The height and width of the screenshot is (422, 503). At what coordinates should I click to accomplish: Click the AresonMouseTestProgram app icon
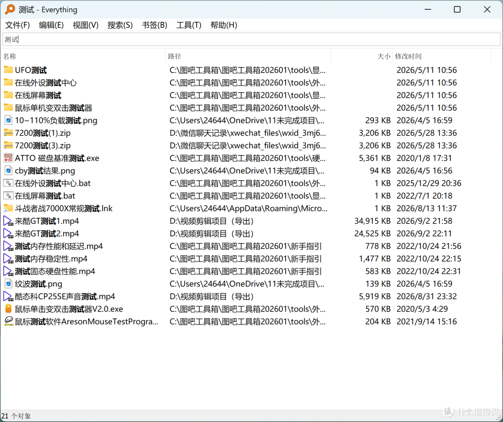[x=8, y=321]
